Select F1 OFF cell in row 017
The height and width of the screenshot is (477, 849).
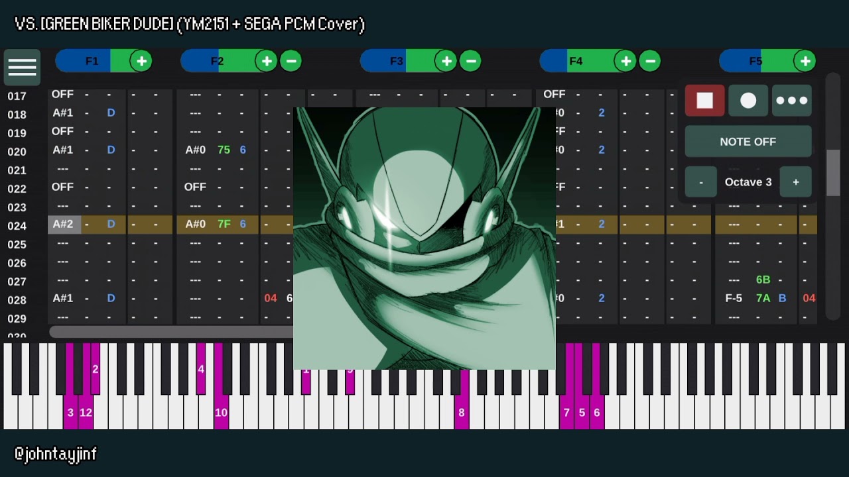pos(63,95)
